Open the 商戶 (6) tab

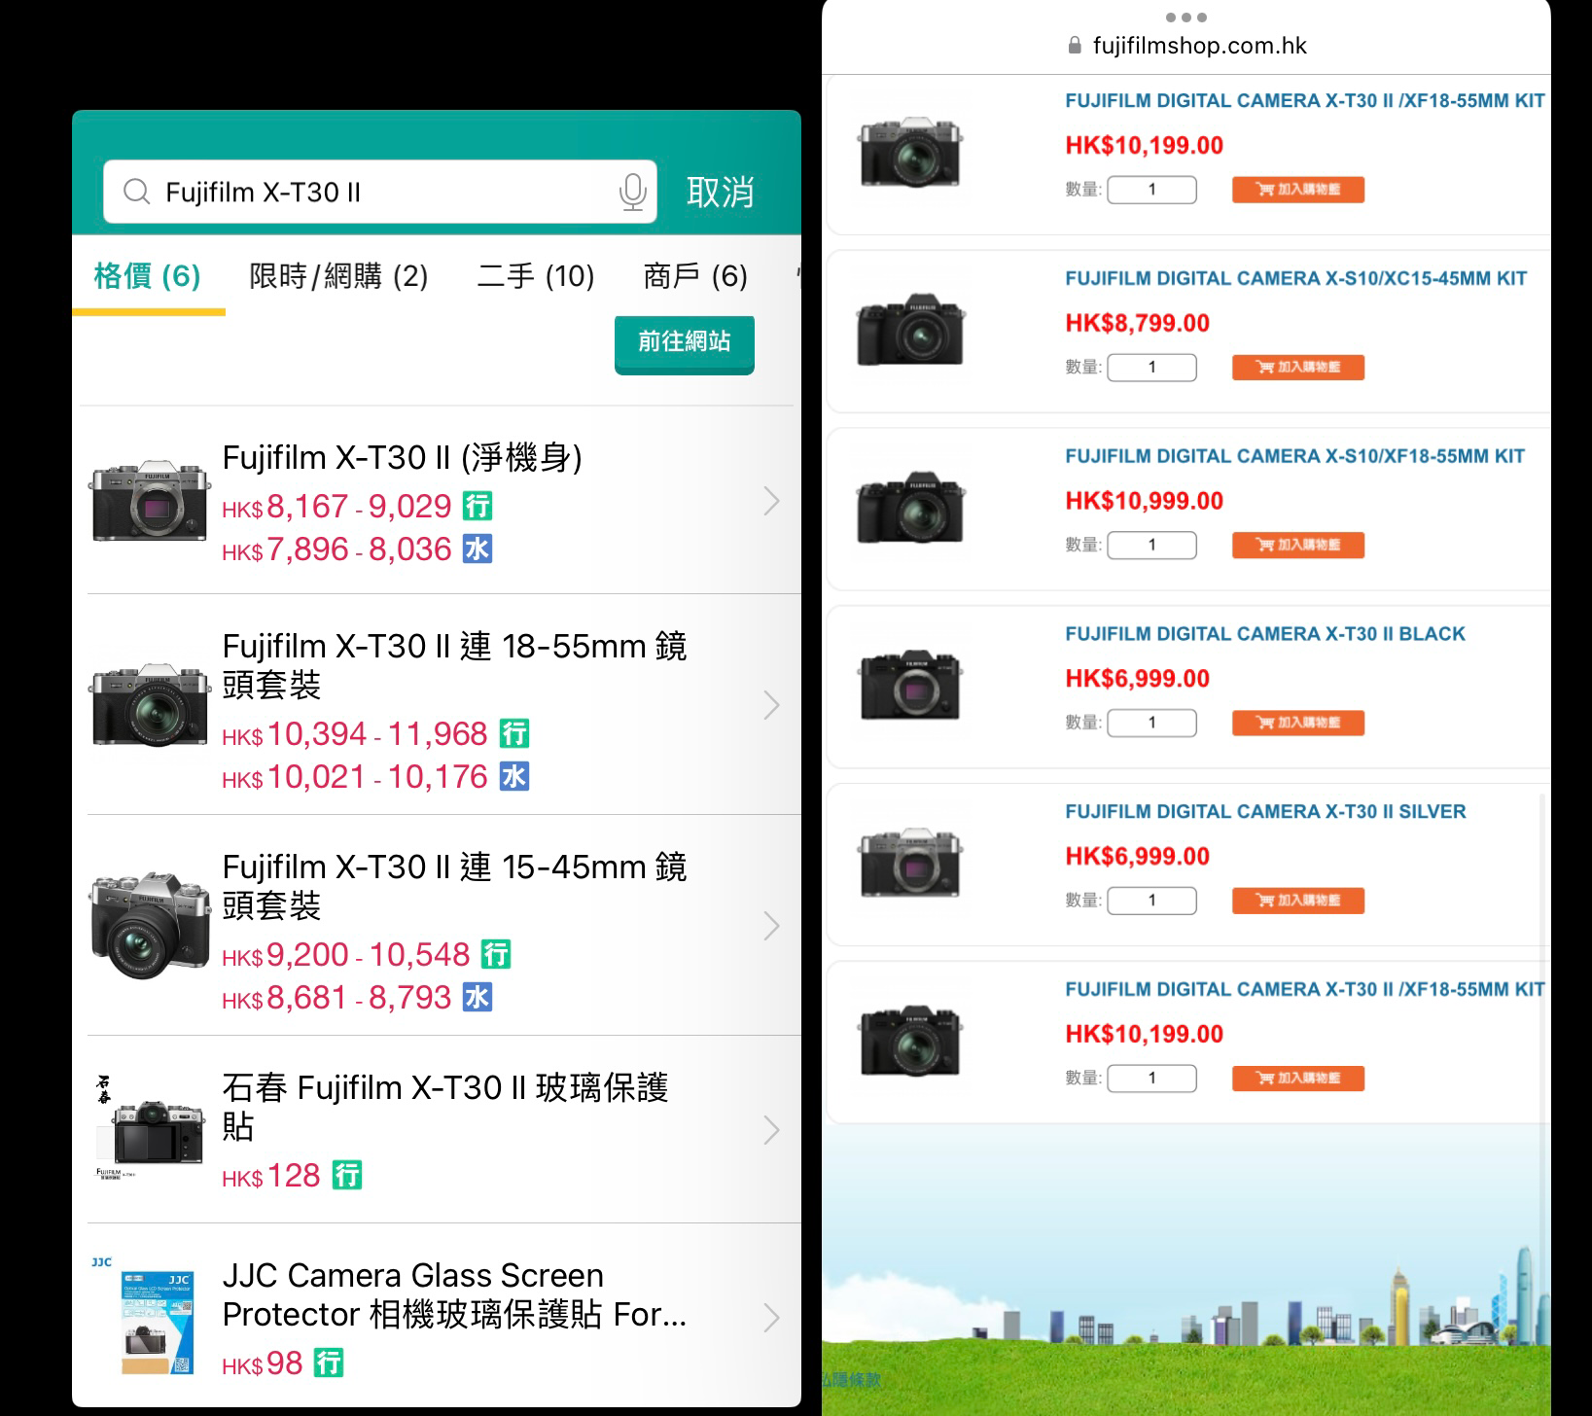(x=695, y=276)
